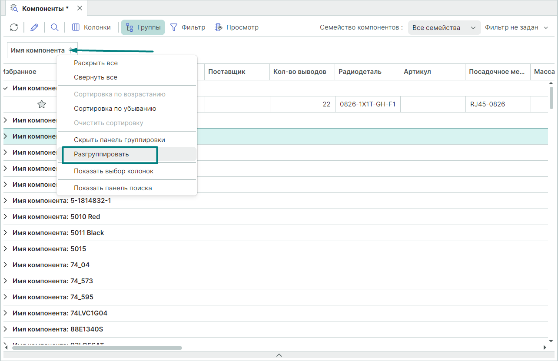Screen dimensions: 558x361
Task: Open the Фильтр funnel tool
Action: 187,27
